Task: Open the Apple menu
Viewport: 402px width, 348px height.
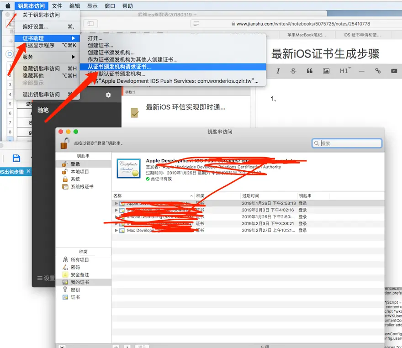Action: click(8, 5)
